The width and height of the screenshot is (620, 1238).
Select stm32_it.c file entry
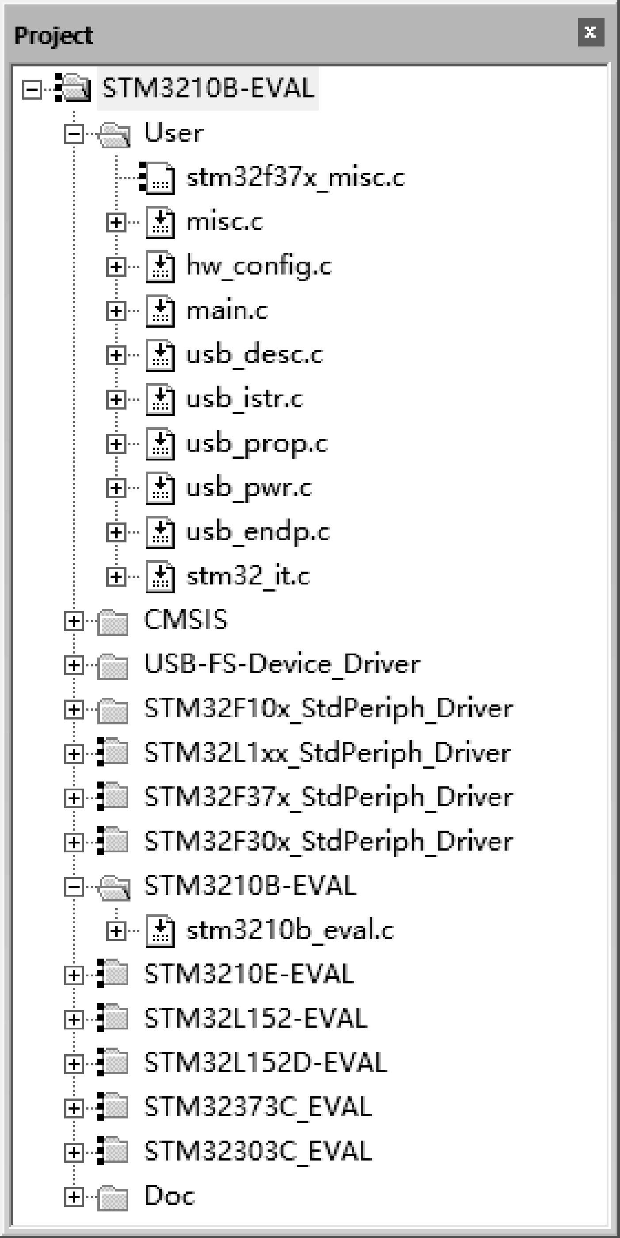(x=248, y=576)
